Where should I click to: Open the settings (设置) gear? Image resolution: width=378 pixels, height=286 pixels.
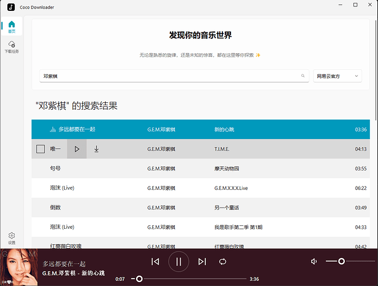click(11, 238)
